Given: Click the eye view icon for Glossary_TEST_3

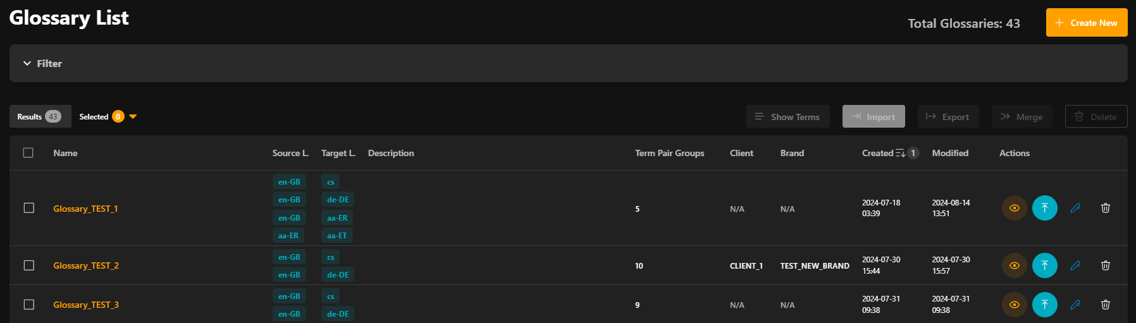Looking at the screenshot, I should (x=1014, y=305).
